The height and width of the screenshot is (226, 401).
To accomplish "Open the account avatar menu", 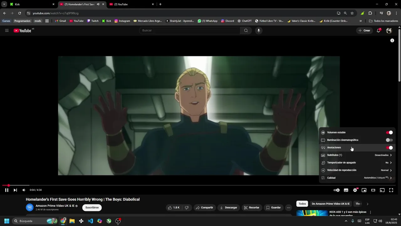I will click(389, 30).
